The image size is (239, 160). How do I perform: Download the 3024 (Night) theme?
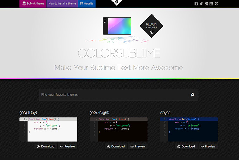(116, 146)
